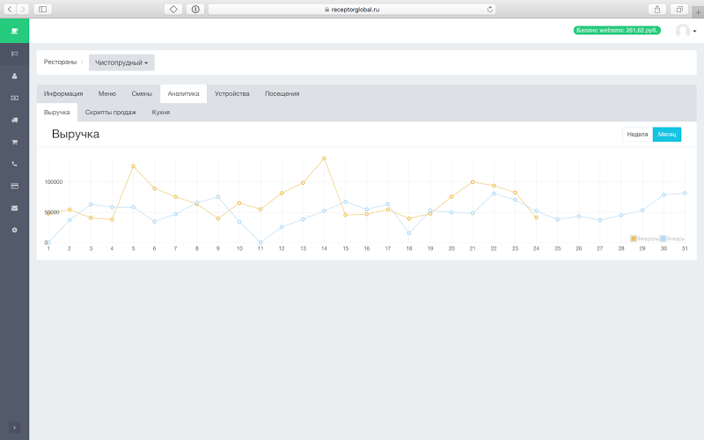The width and height of the screenshot is (704, 440).
Task: Expand sidebar with the bottom chevron arrow
Action: [x=14, y=428]
